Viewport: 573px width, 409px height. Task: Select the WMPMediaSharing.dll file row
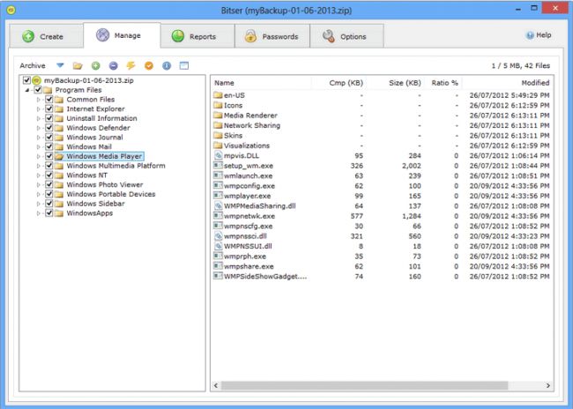pyautogui.click(x=382, y=205)
